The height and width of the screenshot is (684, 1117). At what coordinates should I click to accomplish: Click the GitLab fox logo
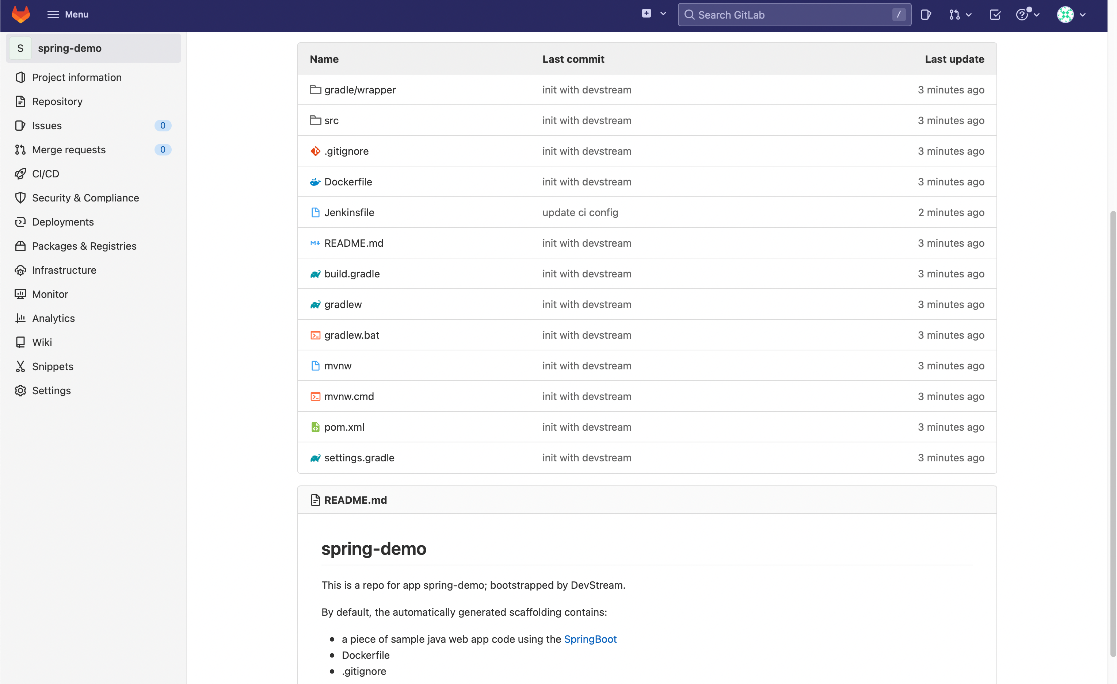[20, 15]
